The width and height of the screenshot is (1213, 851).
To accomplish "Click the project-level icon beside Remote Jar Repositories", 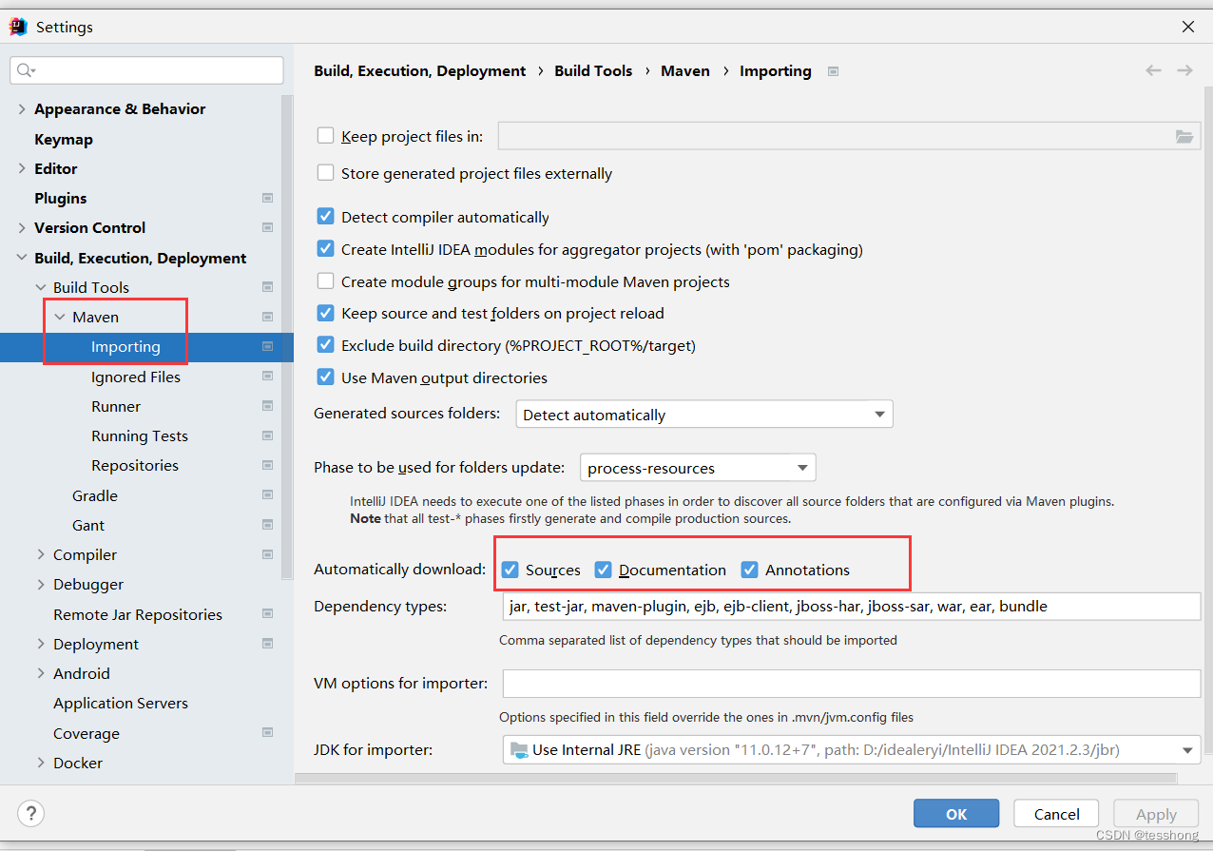I will point(267,614).
